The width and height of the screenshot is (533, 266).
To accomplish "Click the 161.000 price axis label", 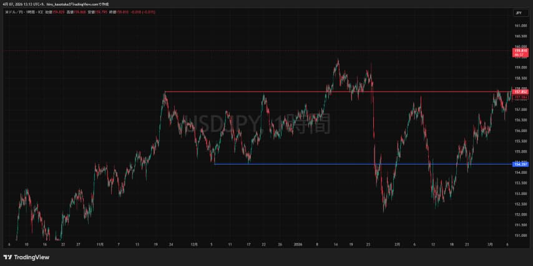I will (x=521, y=26).
